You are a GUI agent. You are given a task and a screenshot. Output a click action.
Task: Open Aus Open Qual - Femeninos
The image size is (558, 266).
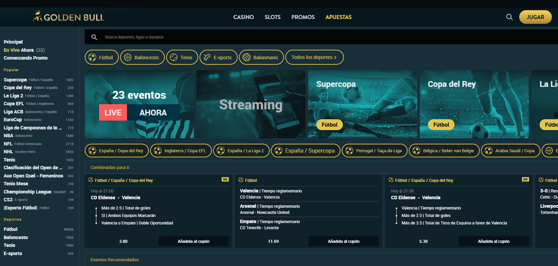click(38, 176)
